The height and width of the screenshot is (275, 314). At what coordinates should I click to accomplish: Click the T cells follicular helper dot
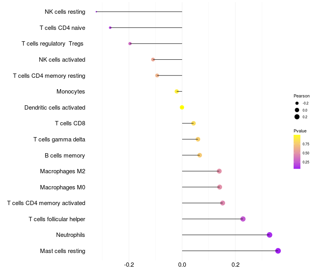243,219
